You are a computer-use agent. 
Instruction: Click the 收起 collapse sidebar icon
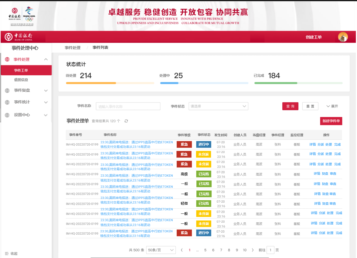click(7, 253)
